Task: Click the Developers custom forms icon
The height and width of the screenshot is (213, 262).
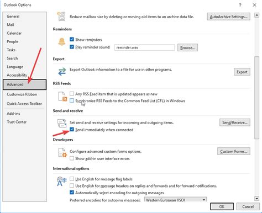Action: click(x=62, y=152)
